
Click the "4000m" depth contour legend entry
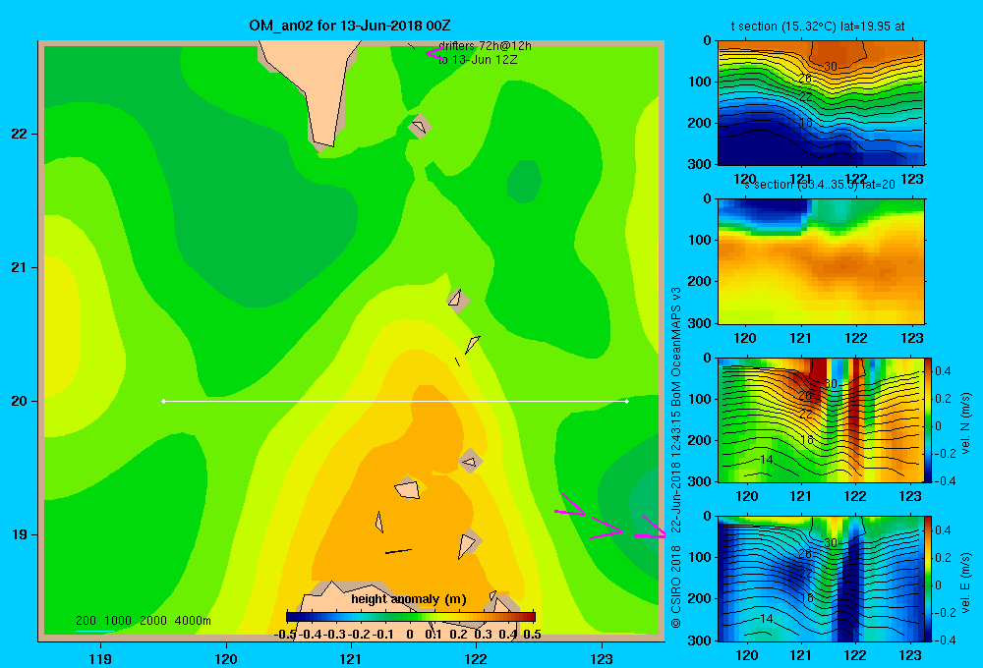[193, 621]
